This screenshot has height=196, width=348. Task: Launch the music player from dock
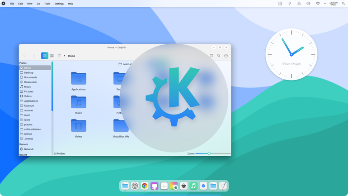193,186
